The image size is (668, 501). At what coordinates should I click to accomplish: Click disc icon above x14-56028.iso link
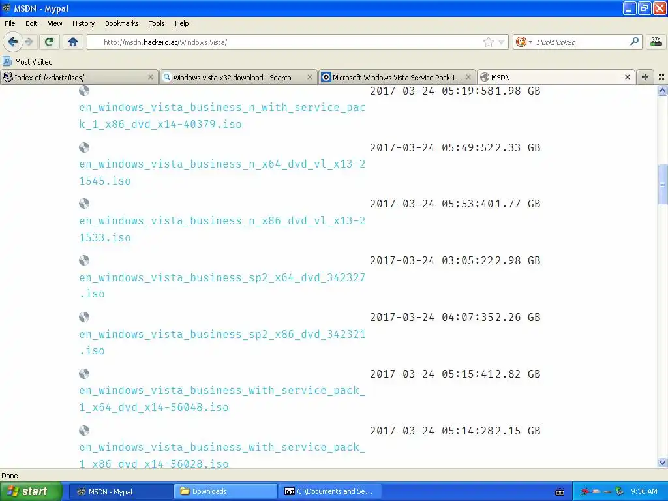84,431
